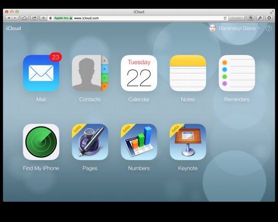This screenshot has height=222, width=278.
Task: Click the Calendar label text
Action: pos(139,99)
